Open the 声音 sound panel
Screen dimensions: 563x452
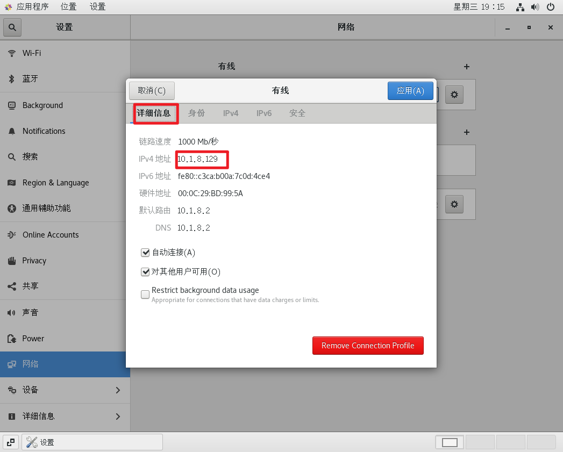pyautogui.click(x=65, y=313)
